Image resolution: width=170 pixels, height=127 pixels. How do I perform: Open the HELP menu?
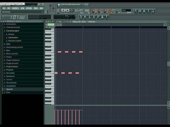click(41, 8)
